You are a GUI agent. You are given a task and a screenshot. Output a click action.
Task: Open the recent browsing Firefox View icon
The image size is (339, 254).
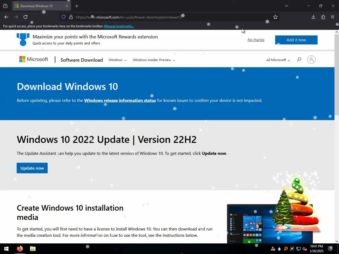pyautogui.click(x=5, y=6)
